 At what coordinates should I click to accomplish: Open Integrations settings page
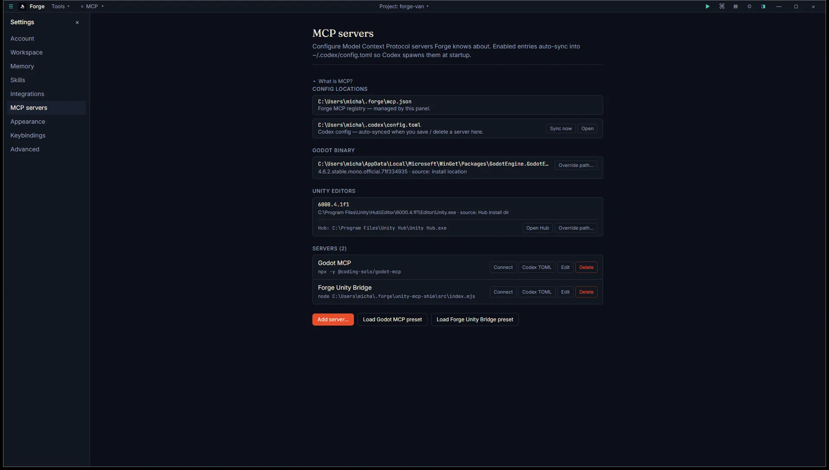click(47, 94)
